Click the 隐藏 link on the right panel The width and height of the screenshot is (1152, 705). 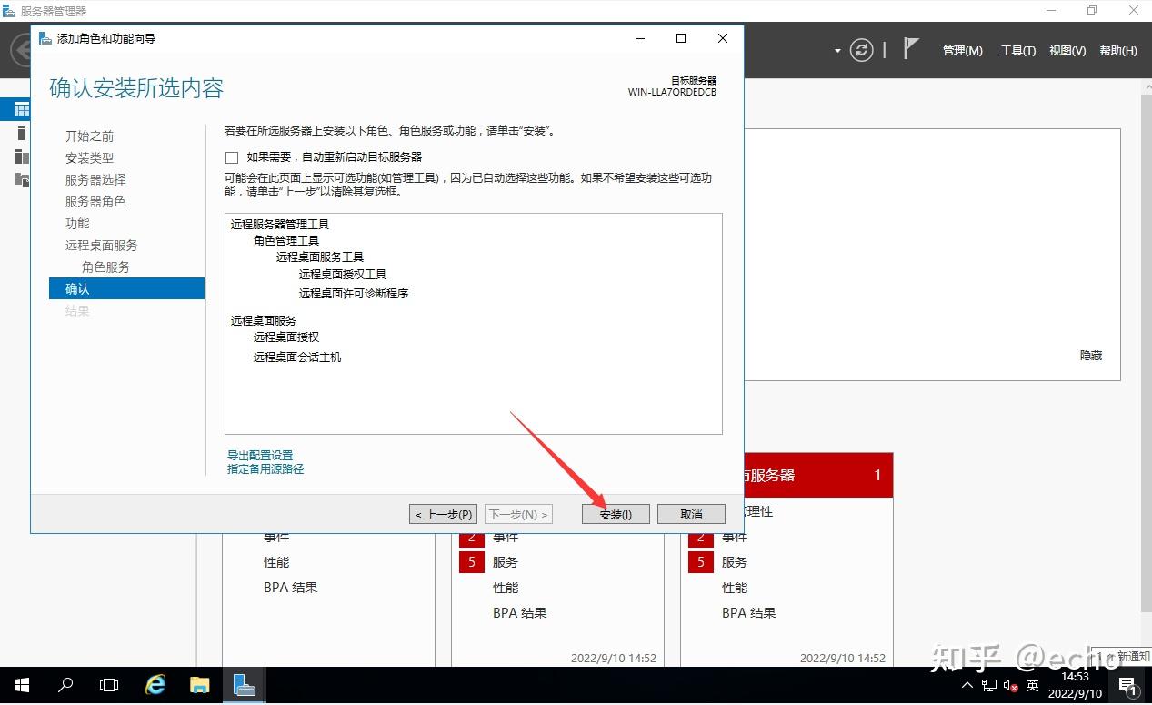[1090, 355]
